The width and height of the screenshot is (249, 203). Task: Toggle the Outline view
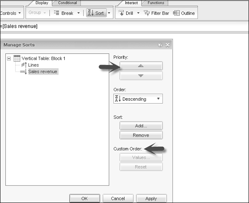pos(184,13)
